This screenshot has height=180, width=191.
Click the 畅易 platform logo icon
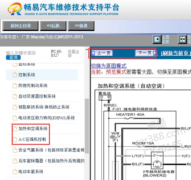15,9
